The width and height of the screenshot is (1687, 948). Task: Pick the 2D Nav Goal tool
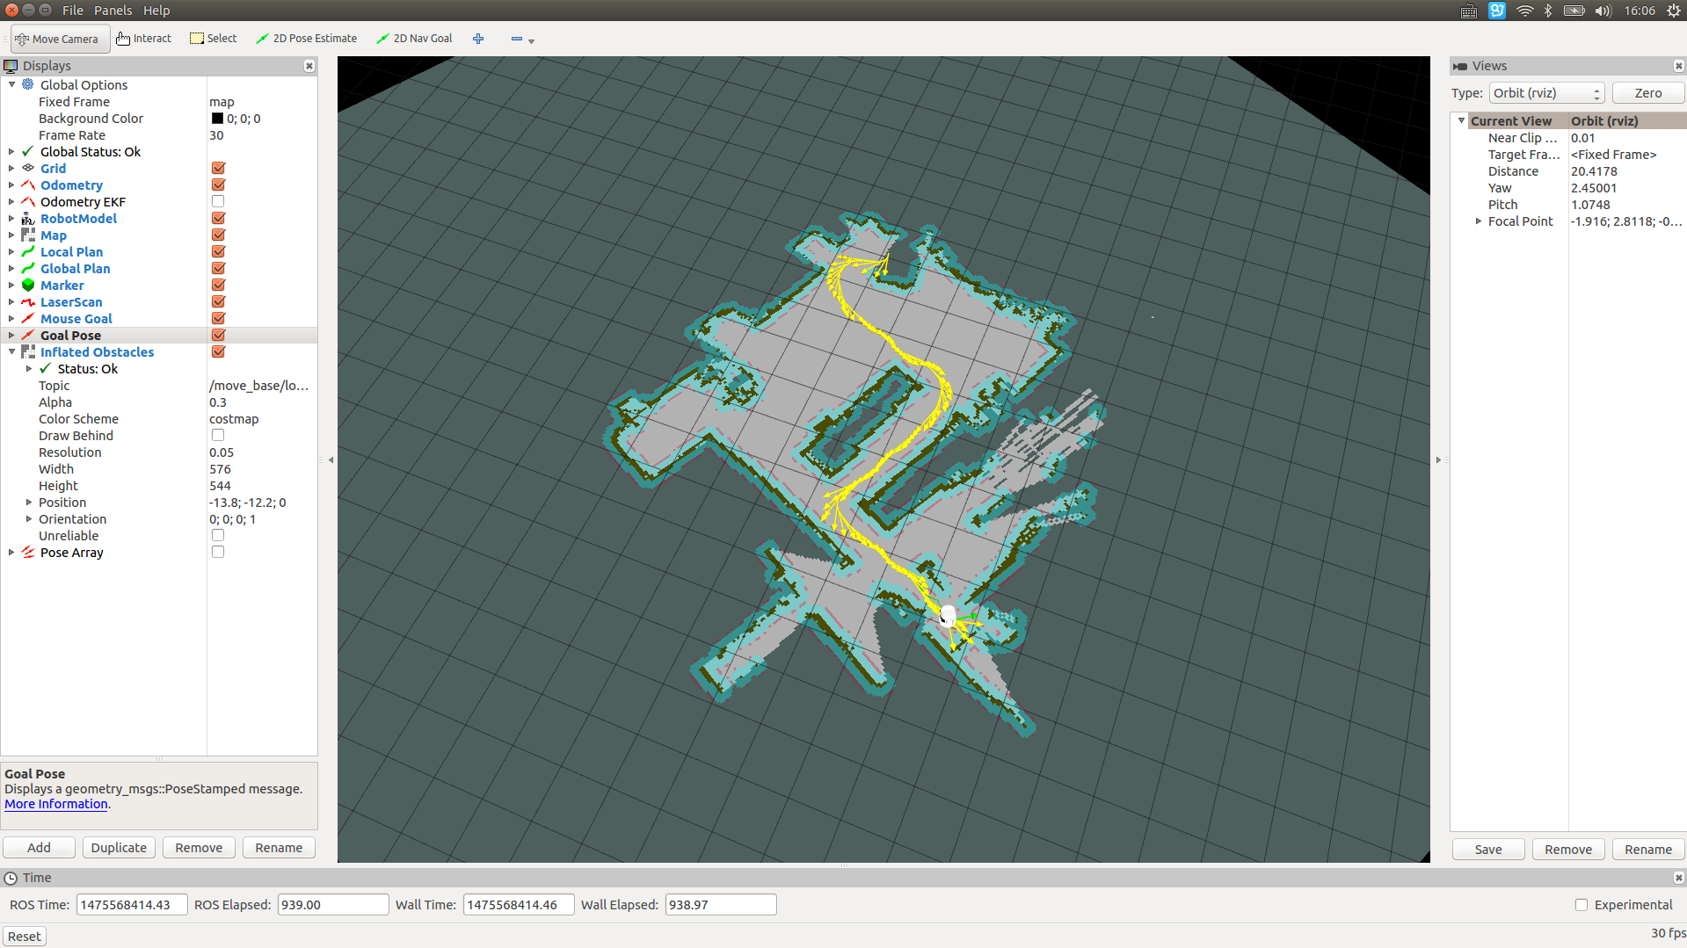coord(414,39)
